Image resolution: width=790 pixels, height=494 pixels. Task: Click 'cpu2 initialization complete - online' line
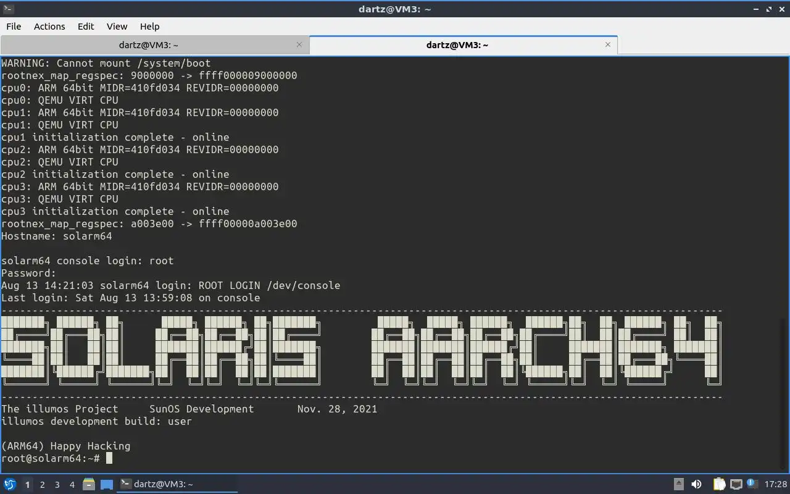115,174
